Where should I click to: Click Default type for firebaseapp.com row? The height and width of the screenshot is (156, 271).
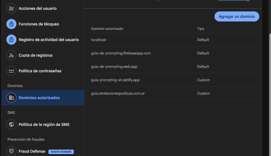click(203, 53)
